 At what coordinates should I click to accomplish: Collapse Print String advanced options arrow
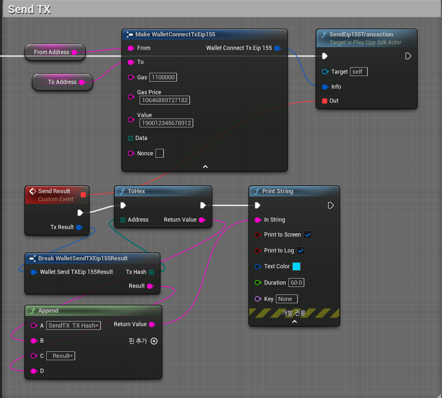point(294,321)
